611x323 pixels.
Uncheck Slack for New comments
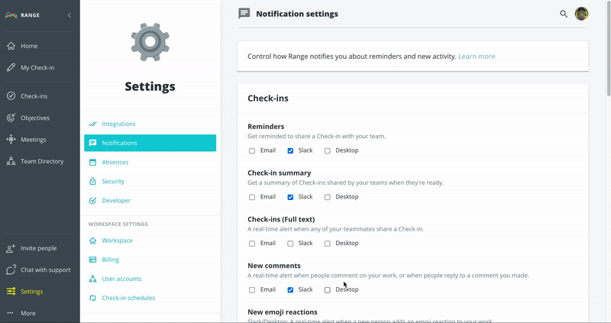(290, 290)
